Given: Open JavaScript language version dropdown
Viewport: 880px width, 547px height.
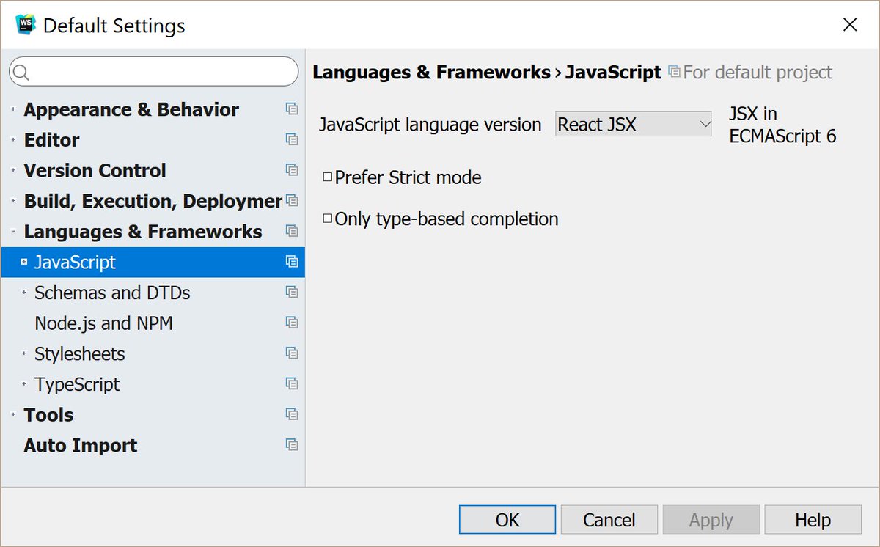Looking at the screenshot, I should click(x=634, y=125).
